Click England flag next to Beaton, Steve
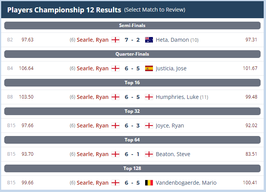This screenshot has width=266, height=192. point(149,154)
